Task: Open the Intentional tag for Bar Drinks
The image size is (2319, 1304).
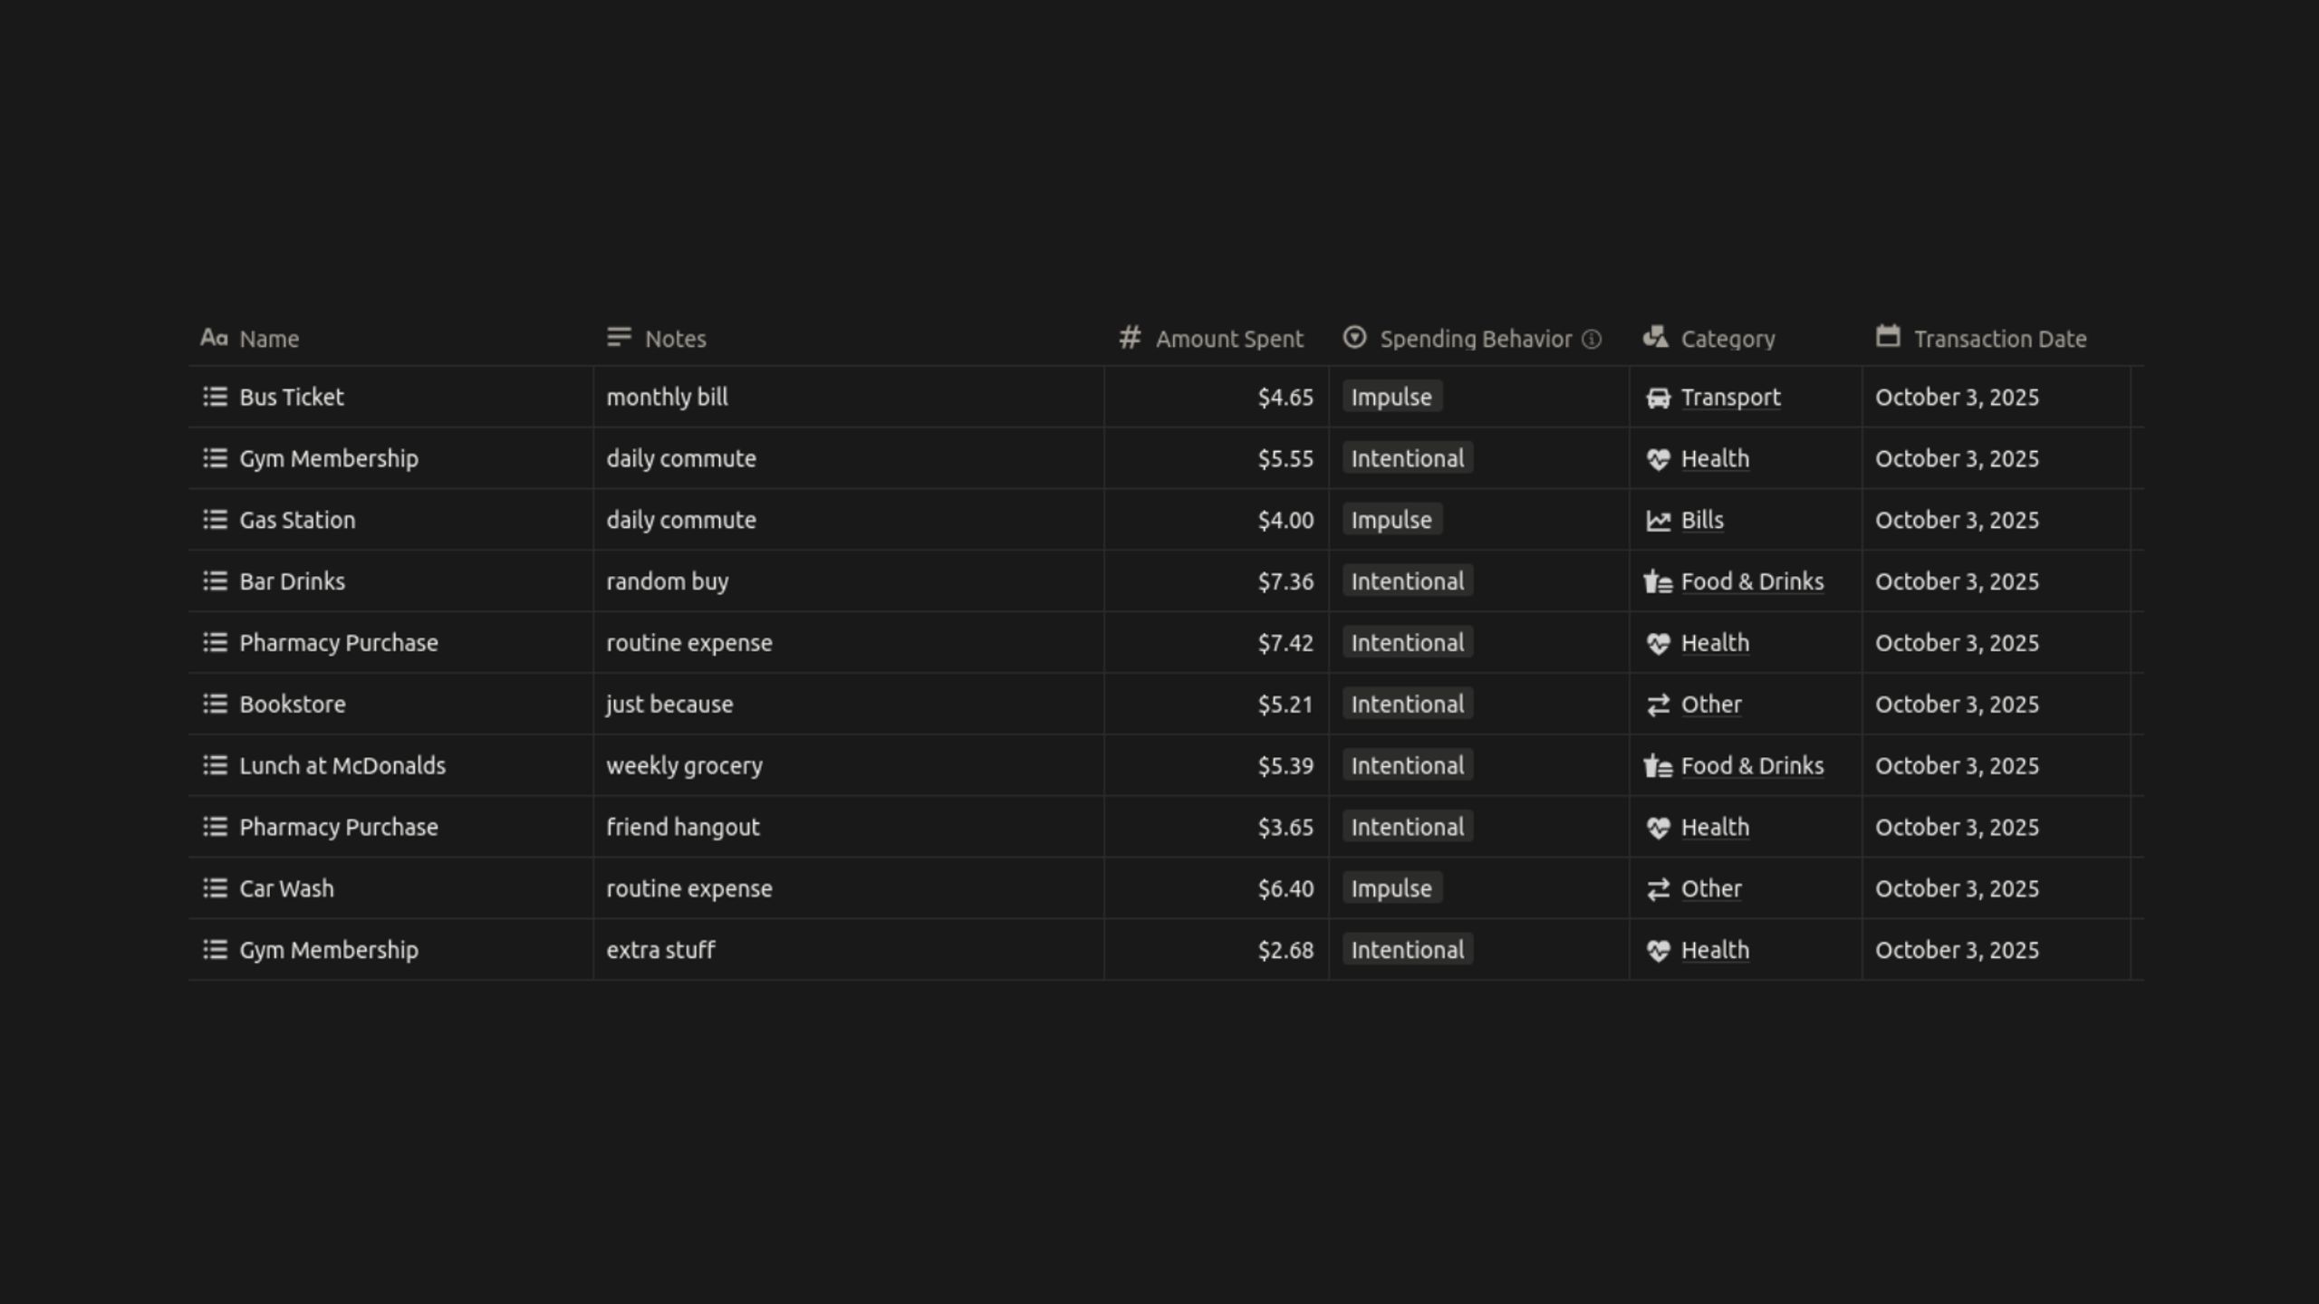Action: 1408,581
